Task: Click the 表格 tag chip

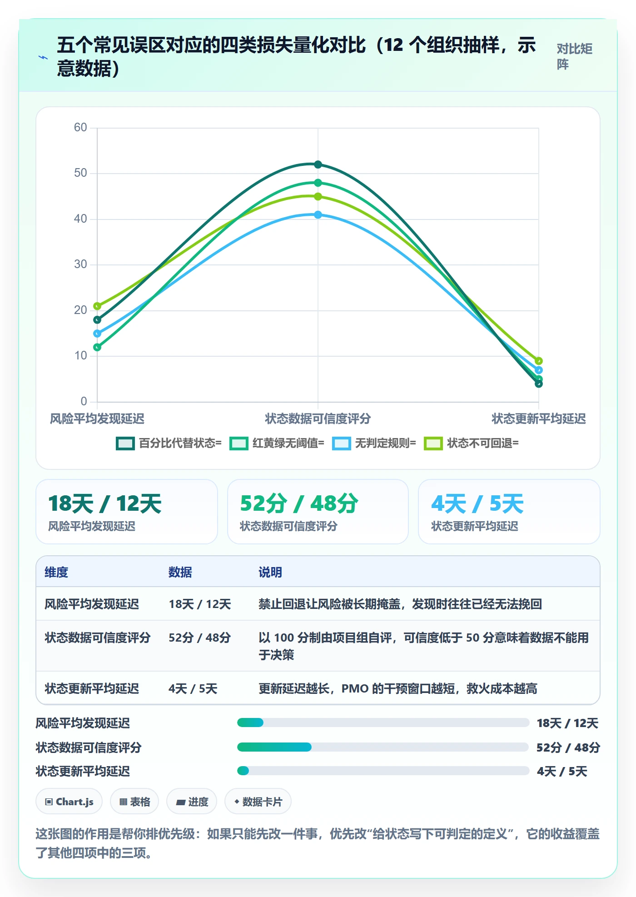Action: [134, 802]
